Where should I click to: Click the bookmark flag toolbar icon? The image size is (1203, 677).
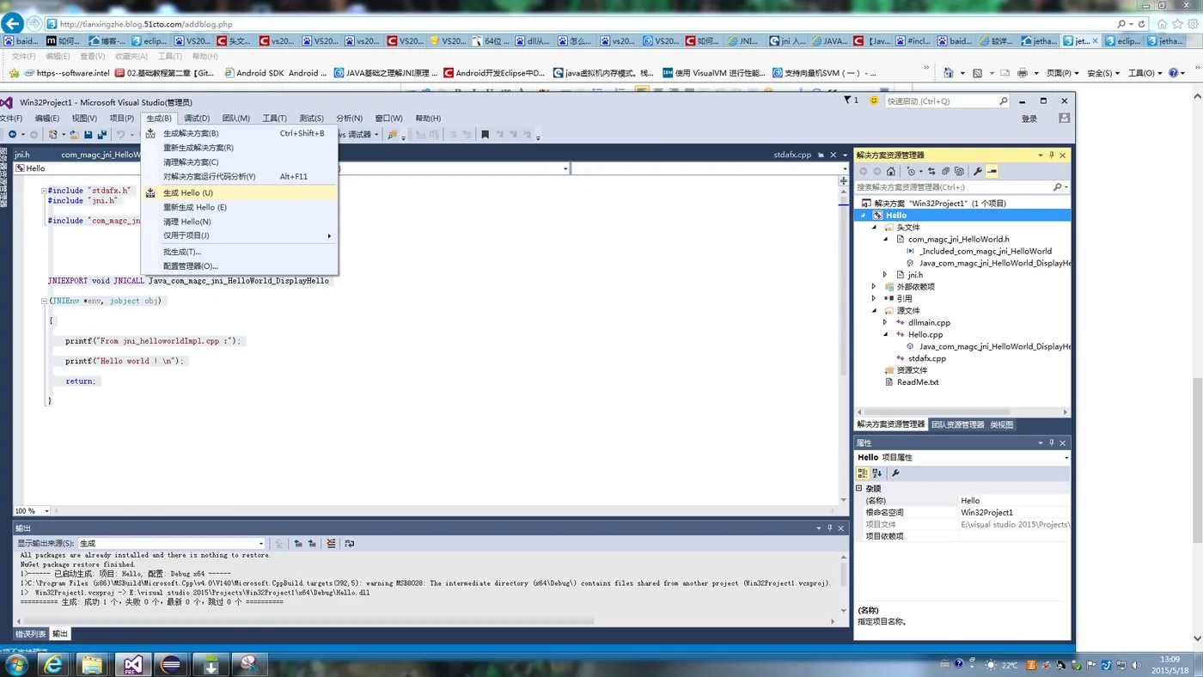[x=485, y=134]
